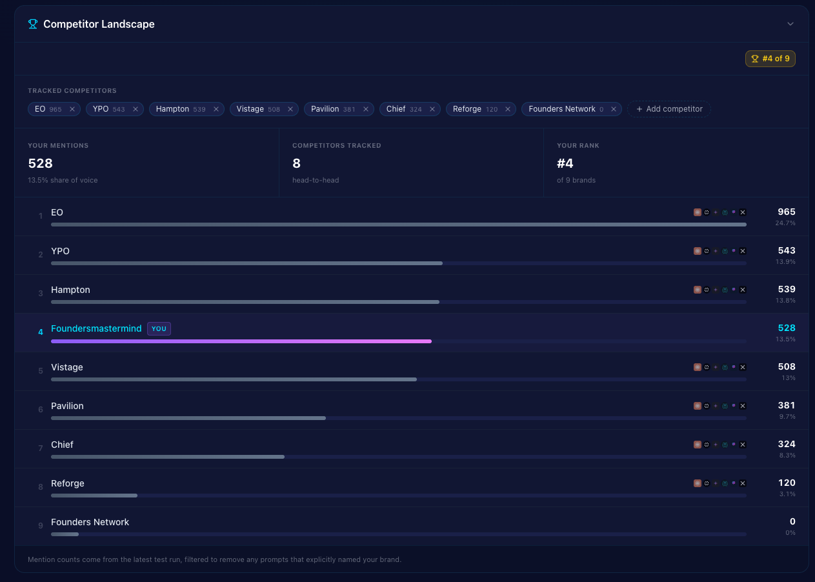Click the Claude icon in the Reforge row
Screen dimensions: 815x582
698,483
